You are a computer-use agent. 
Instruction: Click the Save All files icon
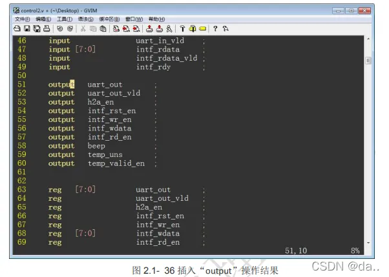click(x=37, y=29)
